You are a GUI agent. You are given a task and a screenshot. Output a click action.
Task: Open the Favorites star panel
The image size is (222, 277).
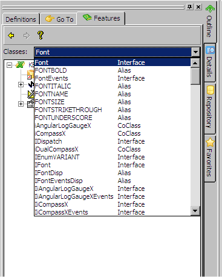(x=210, y=142)
